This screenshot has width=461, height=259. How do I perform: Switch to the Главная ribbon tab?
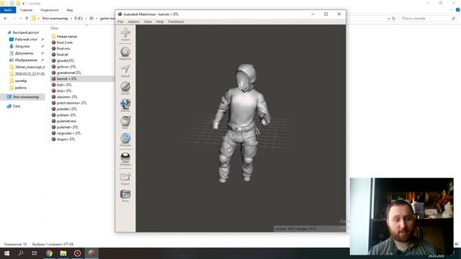coord(26,10)
